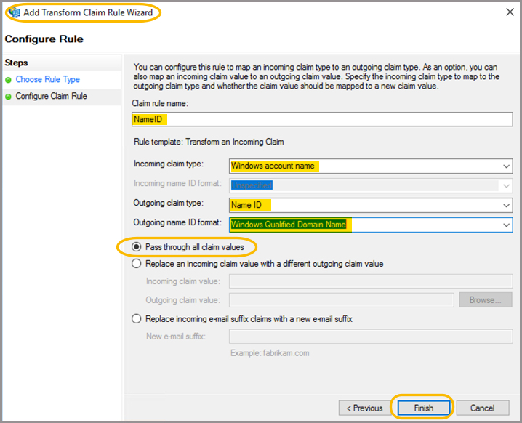Click the Claim rule name field
The width and height of the screenshot is (522, 423).
[322, 120]
